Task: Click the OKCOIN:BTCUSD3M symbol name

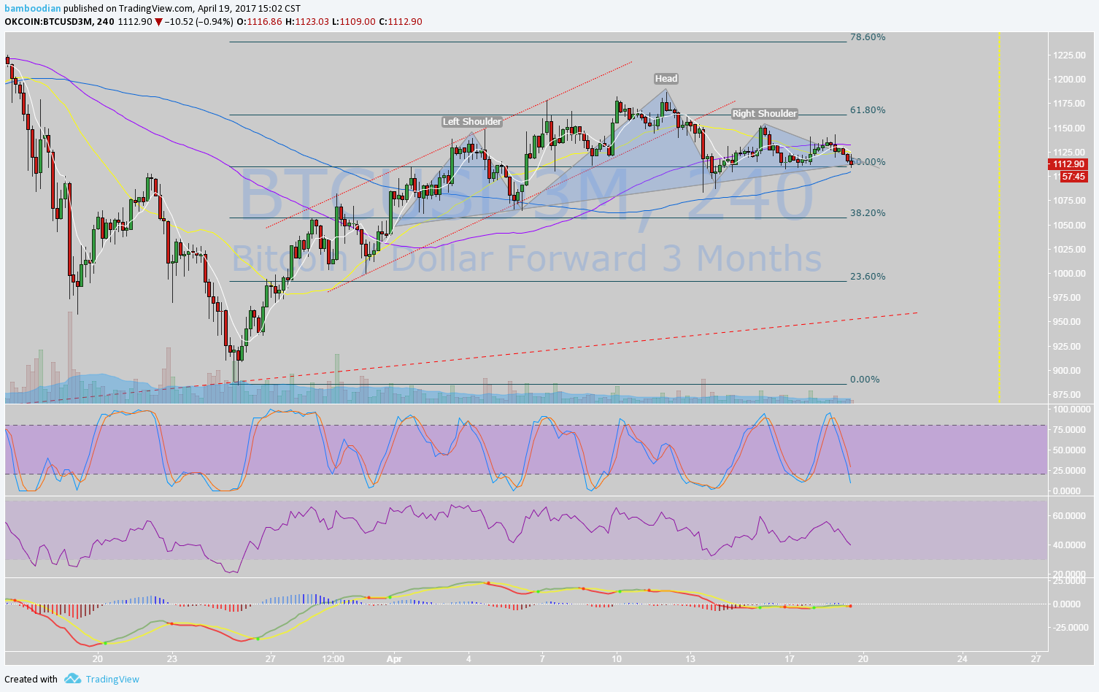Action: (x=49, y=22)
